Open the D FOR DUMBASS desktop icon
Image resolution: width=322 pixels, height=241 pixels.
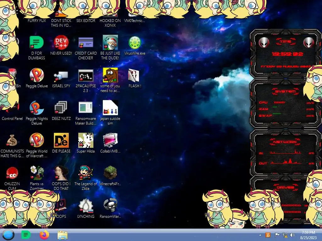(x=36, y=42)
